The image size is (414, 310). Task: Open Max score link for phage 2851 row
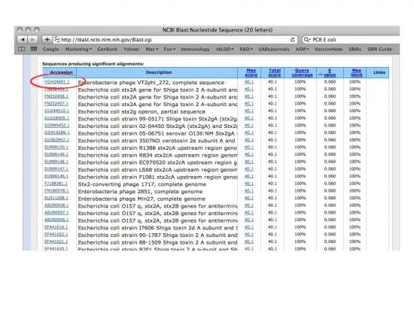(x=248, y=191)
